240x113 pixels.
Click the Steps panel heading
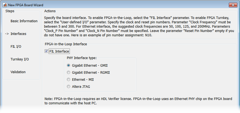[10, 11]
